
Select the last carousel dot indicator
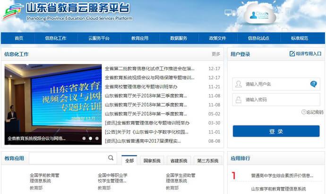[97, 138]
